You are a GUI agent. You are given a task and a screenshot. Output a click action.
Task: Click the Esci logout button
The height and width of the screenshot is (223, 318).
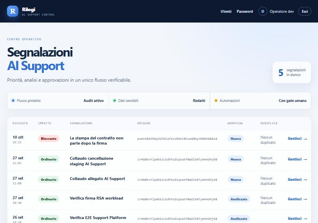click(304, 12)
